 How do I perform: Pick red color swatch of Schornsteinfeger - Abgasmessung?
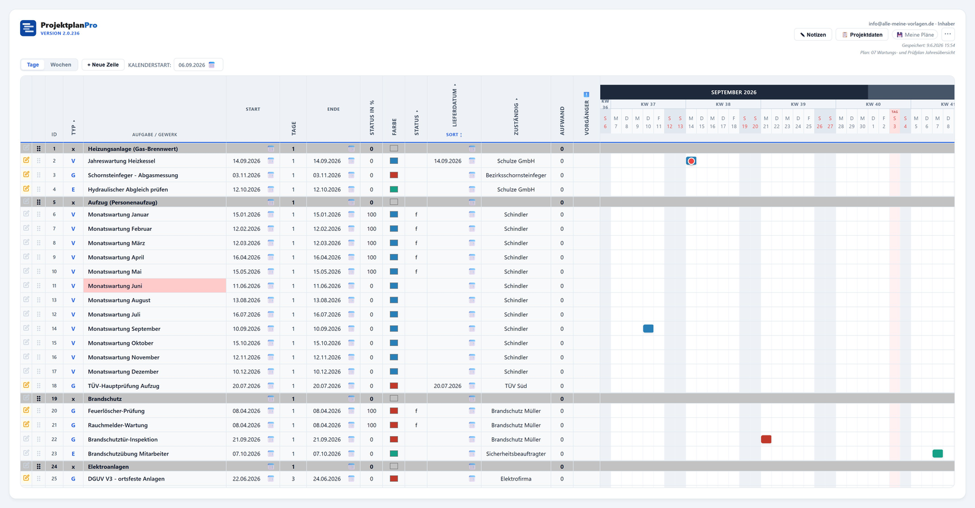[x=394, y=175]
